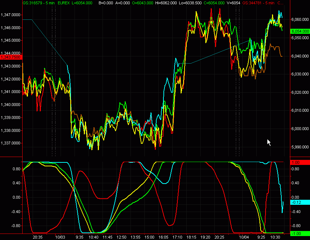Click the red 1,343.7500 price marker
Viewport: 310px width, 240px height.
tap(11, 57)
